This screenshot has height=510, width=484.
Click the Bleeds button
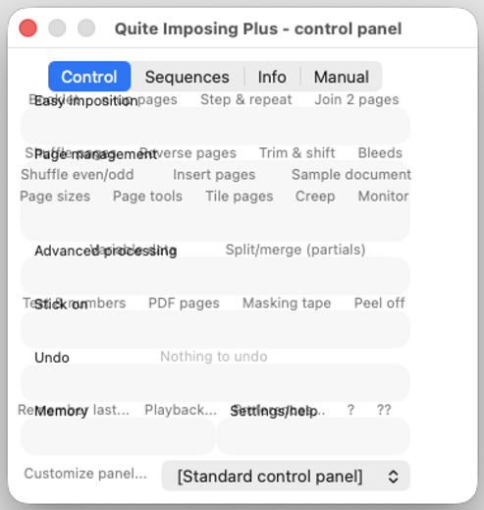pos(380,153)
